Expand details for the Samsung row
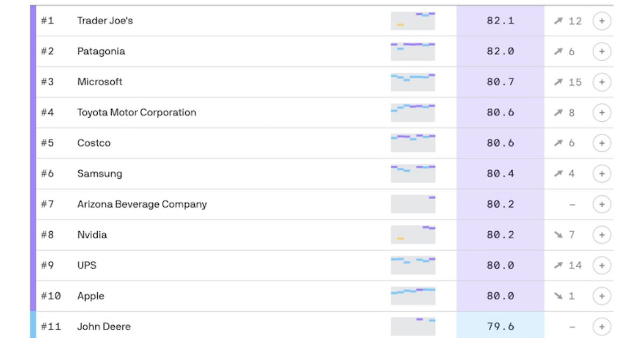 tap(602, 174)
